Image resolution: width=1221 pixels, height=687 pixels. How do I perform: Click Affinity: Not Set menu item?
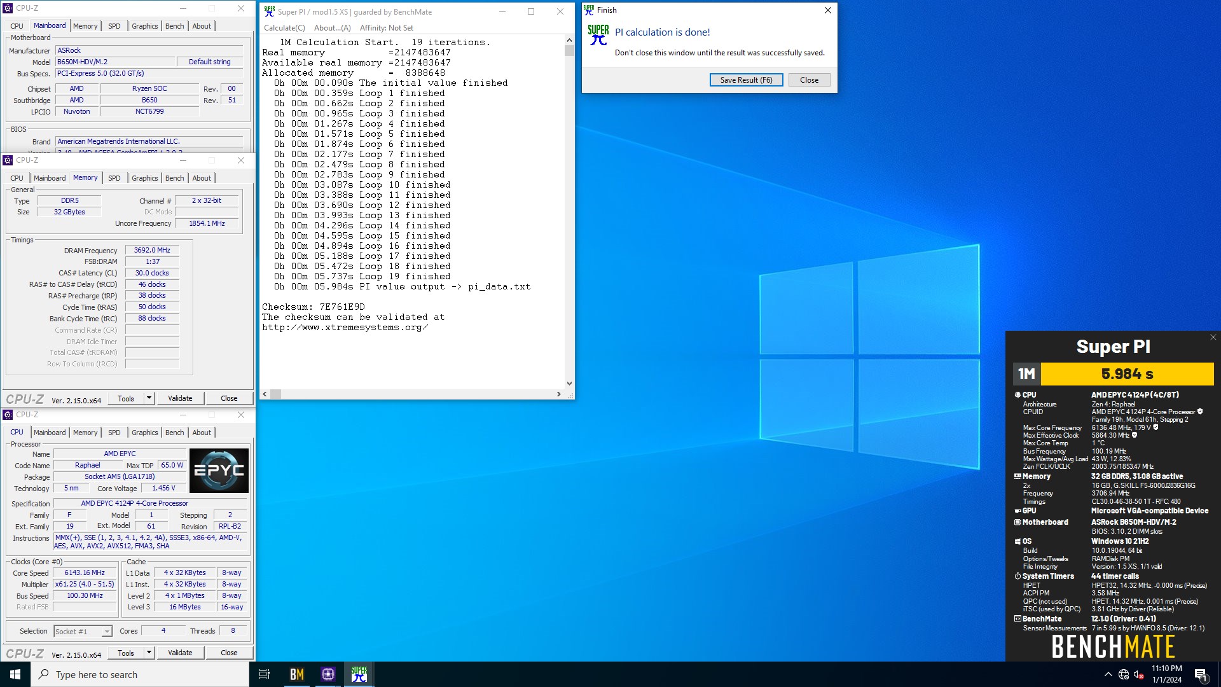[x=386, y=28]
